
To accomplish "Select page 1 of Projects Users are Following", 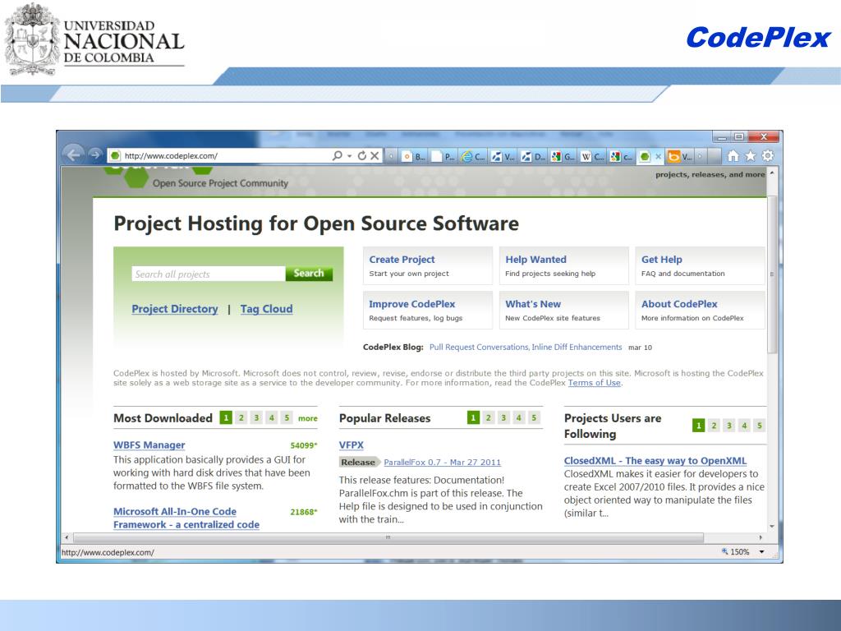I will [698, 426].
